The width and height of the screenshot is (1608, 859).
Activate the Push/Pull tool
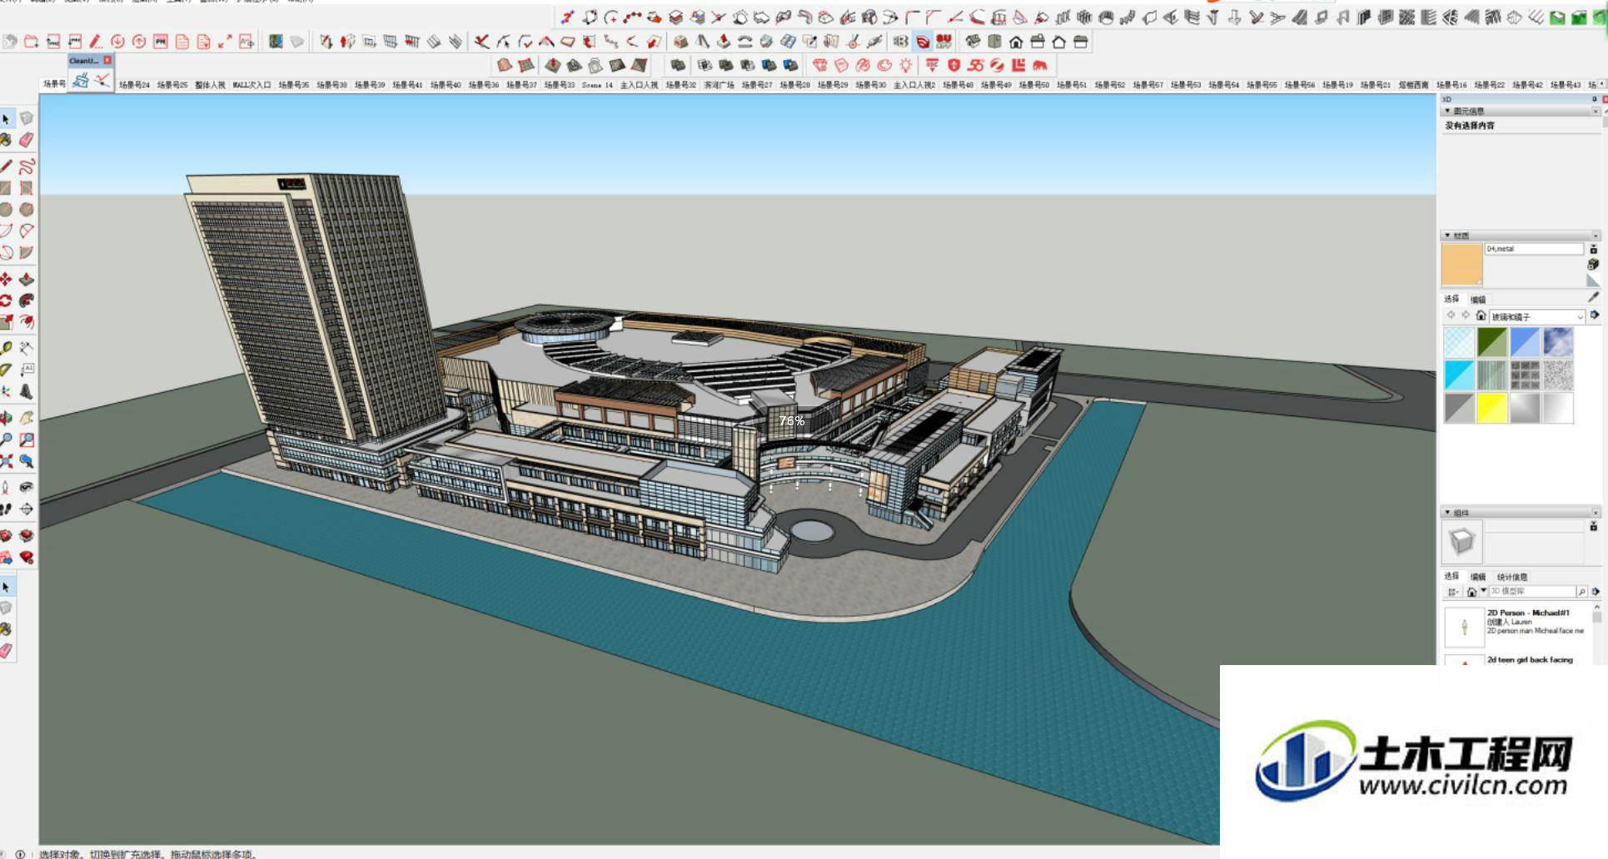pos(27,279)
